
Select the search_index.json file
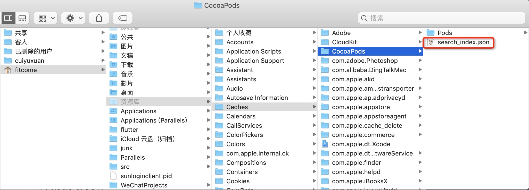[459, 42]
